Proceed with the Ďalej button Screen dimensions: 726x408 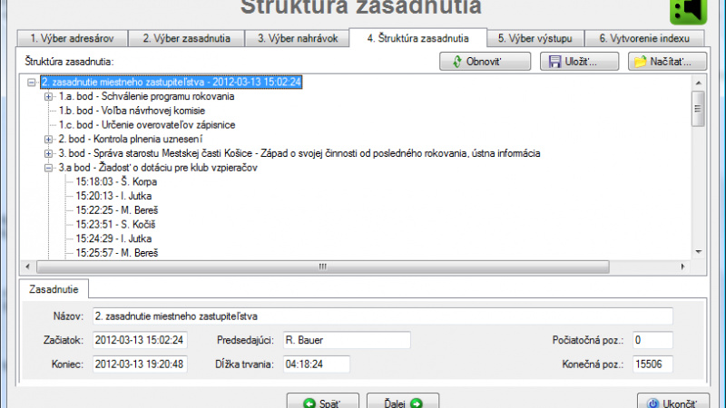pyautogui.click(x=403, y=402)
